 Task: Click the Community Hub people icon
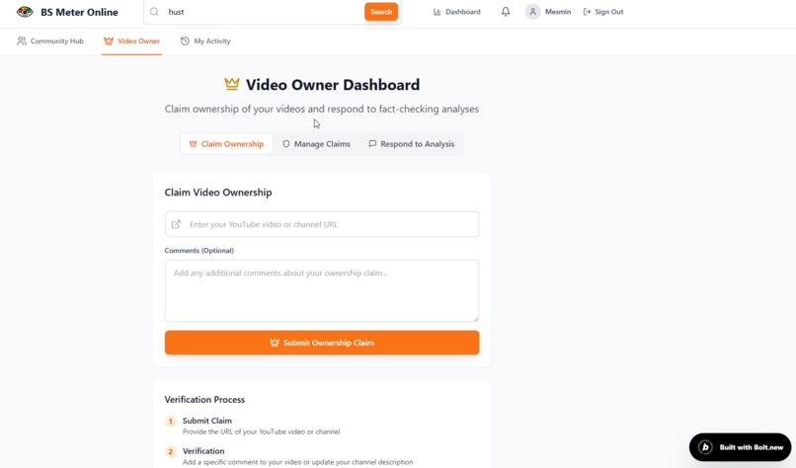[22, 41]
